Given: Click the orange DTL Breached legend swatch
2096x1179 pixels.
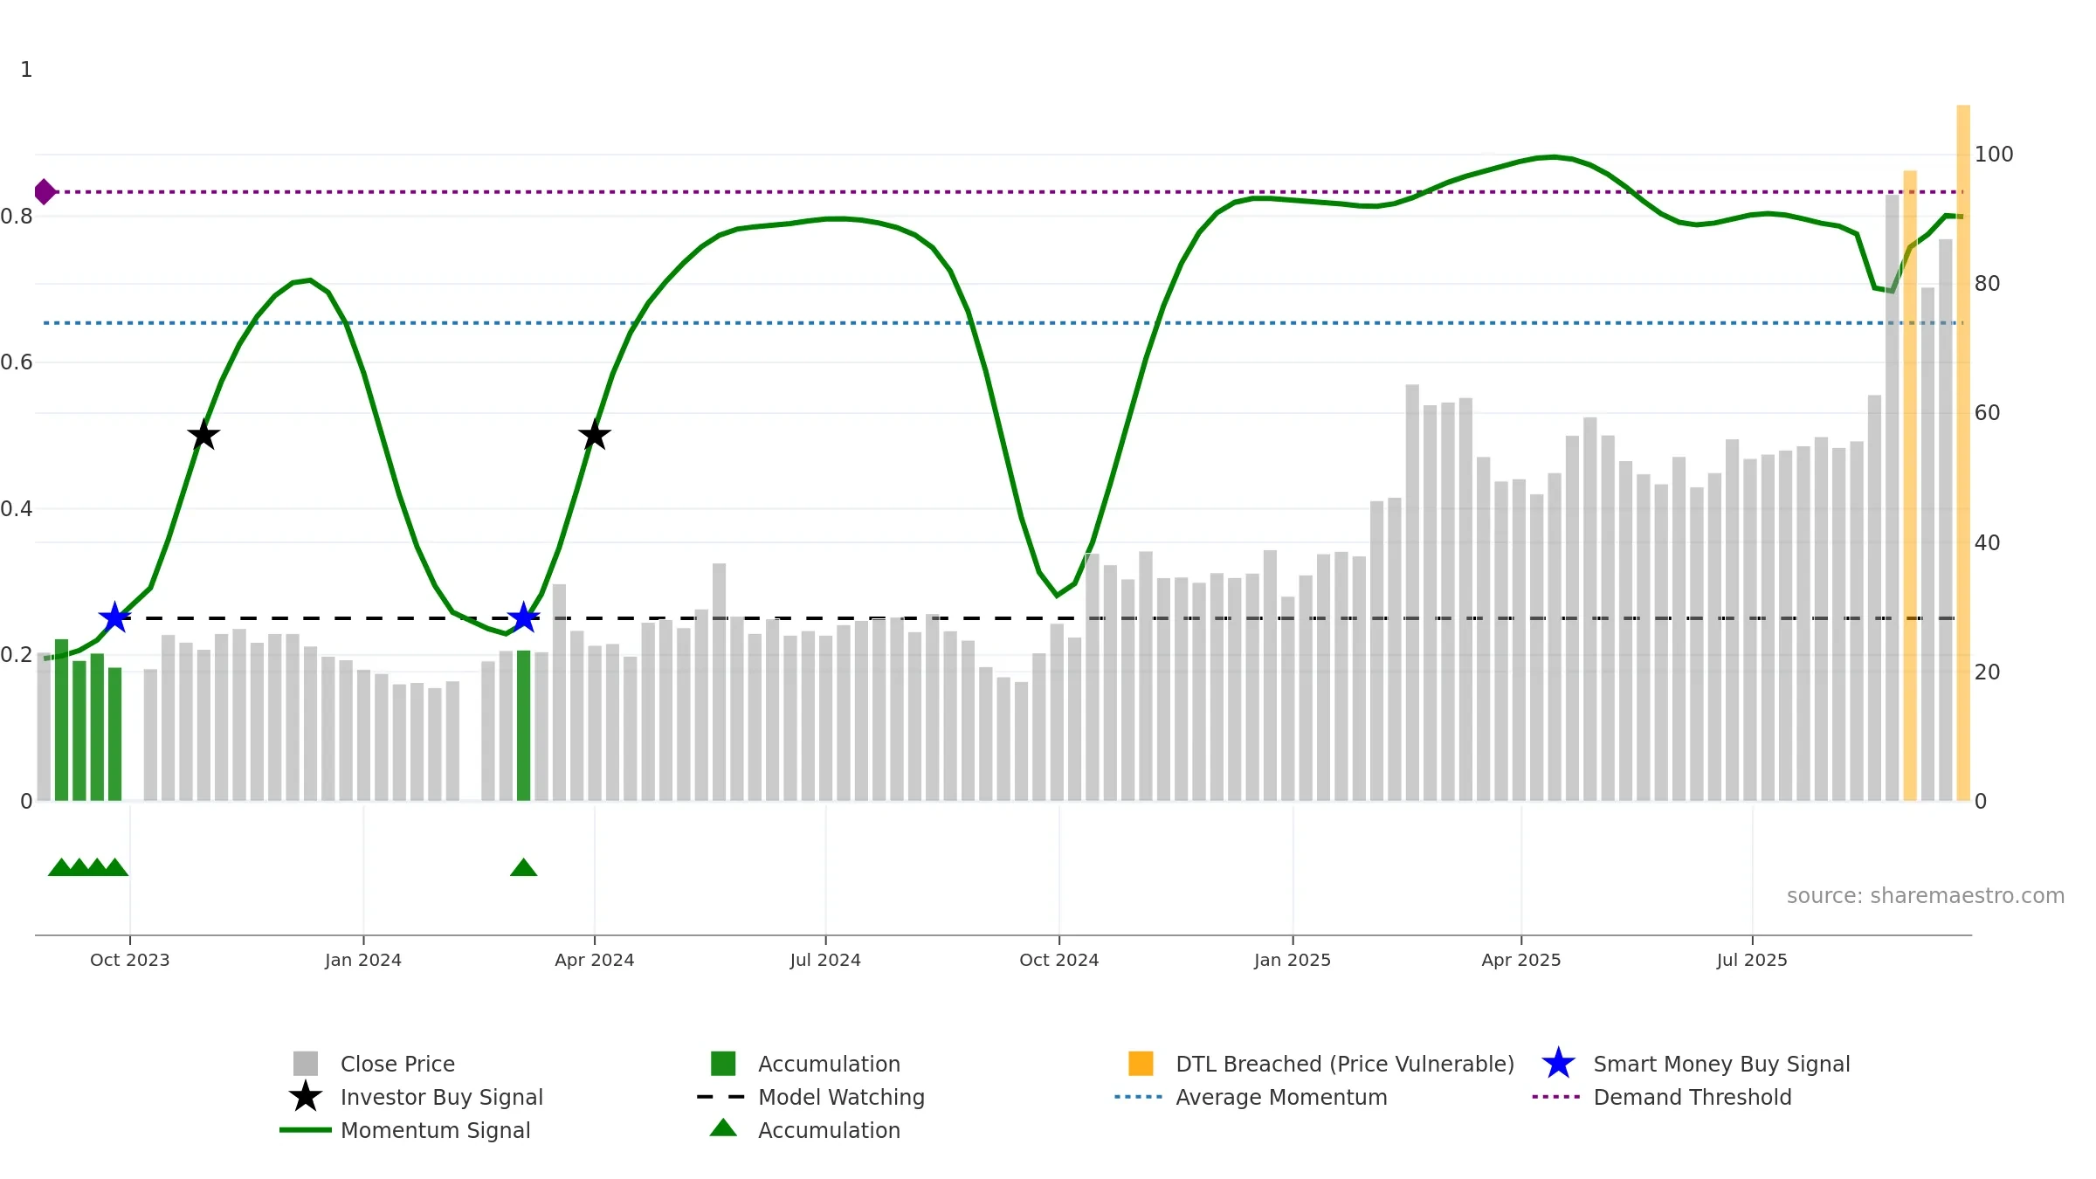Looking at the screenshot, I should click(1141, 1064).
